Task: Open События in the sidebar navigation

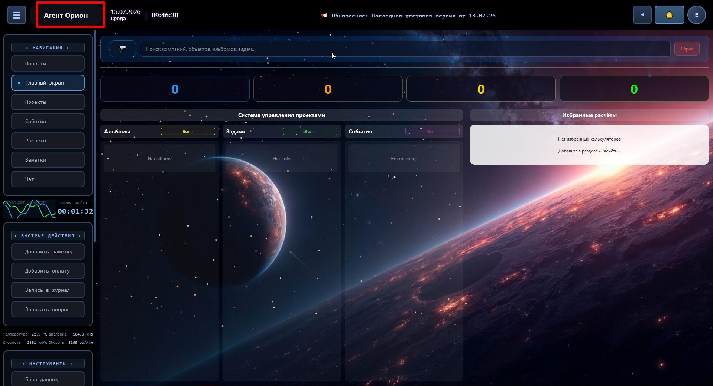Action: [x=48, y=121]
